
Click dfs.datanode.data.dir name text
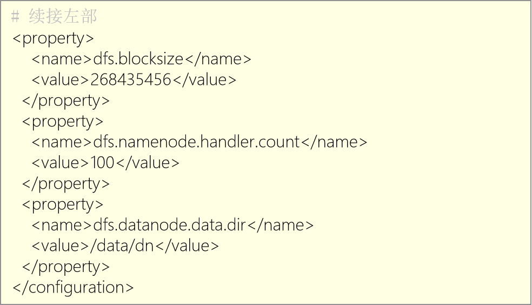(x=169, y=225)
